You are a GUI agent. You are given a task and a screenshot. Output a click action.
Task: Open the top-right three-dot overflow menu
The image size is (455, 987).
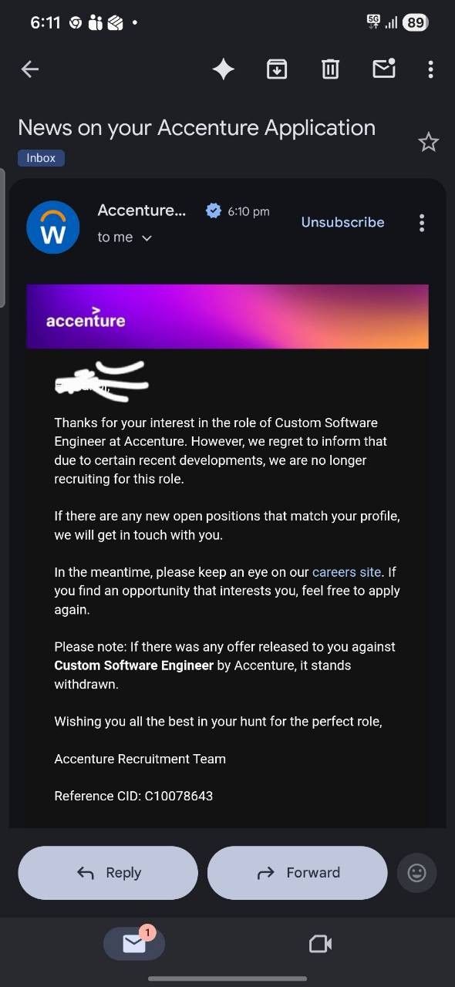[x=430, y=69]
